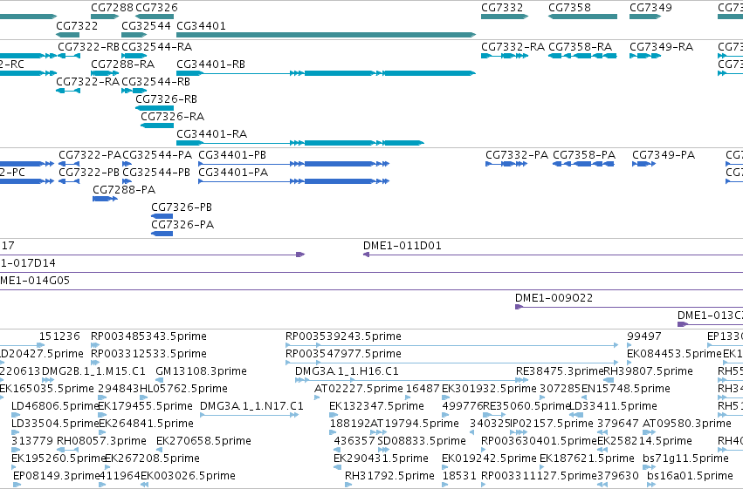743x489 pixels.
Task: Click EN15748.5prime EST label
Action: [625, 389]
